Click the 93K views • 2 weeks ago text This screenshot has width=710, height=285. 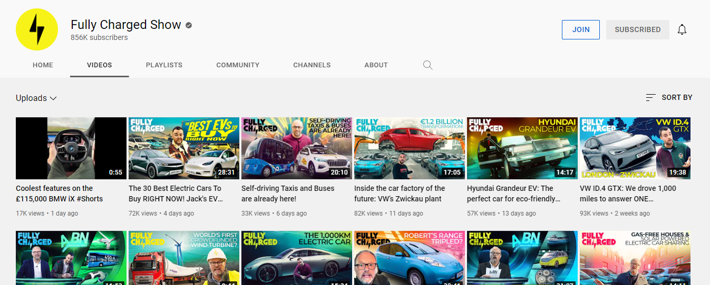click(615, 213)
